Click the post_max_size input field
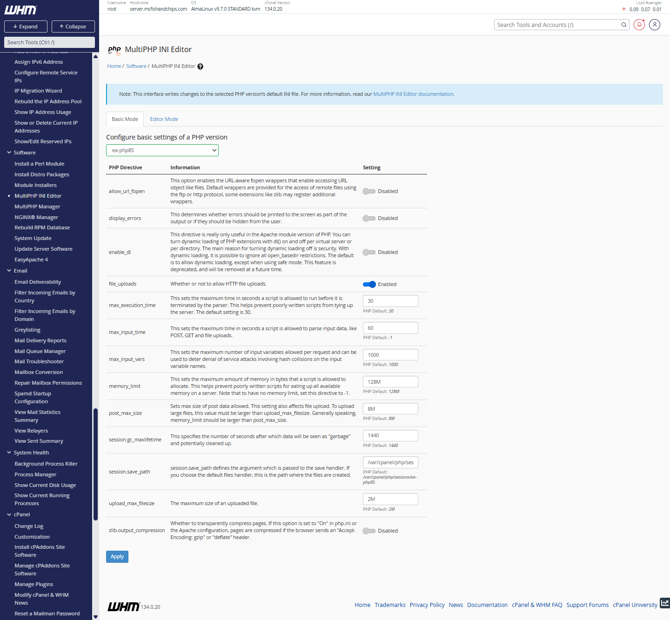670x620 pixels. pos(390,409)
